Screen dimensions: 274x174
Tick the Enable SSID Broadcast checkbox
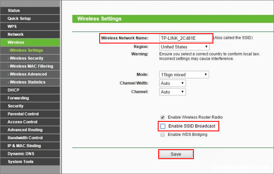163,126
